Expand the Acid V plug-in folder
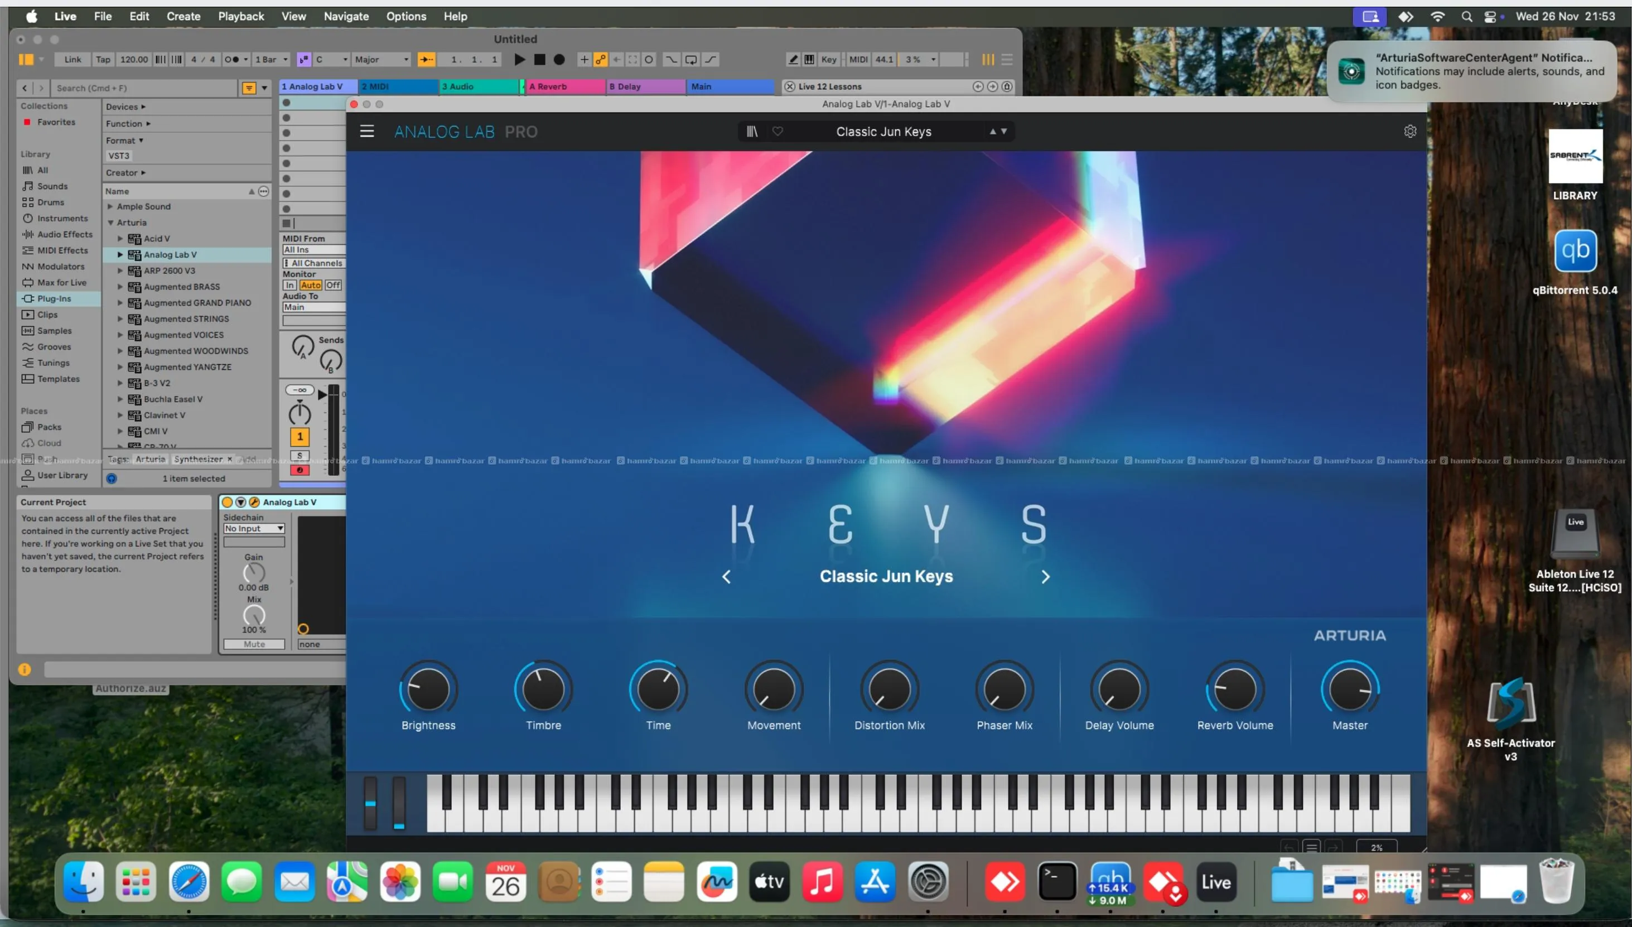The width and height of the screenshot is (1632, 927). pos(120,238)
